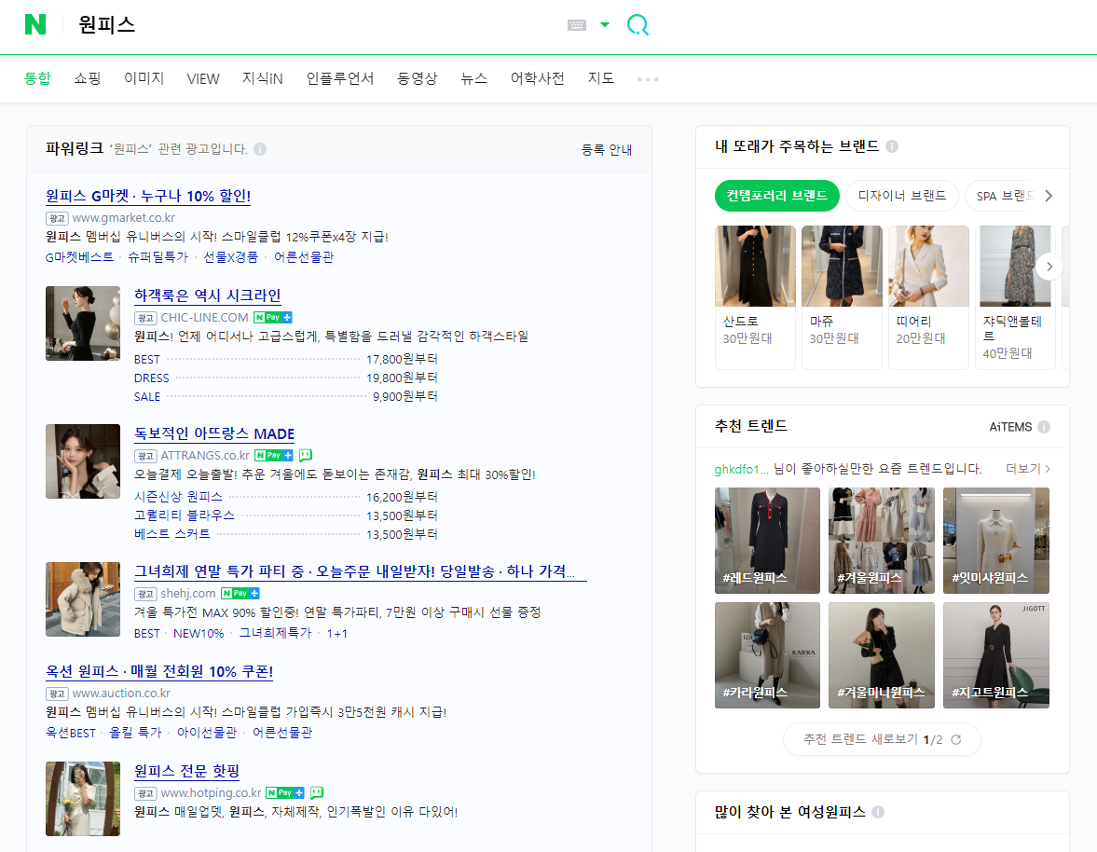Switch to the 쇼핑 tab
This screenshot has width=1097, height=852.
pos(87,78)
